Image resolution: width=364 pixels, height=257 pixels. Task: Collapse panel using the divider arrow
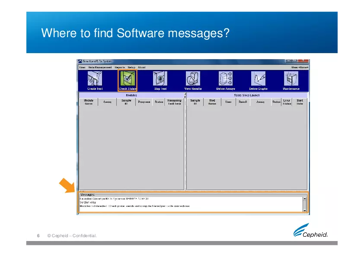(185, 94)
